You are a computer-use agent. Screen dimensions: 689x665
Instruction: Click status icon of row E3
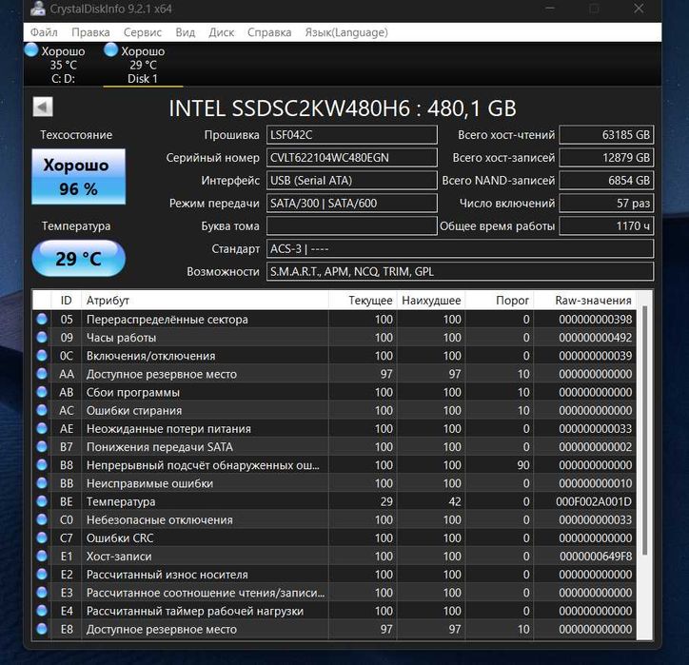[42, 593]
